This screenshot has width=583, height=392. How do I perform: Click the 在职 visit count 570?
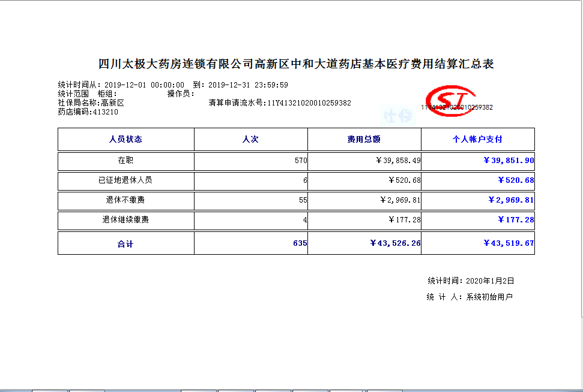tap(301, 161)
